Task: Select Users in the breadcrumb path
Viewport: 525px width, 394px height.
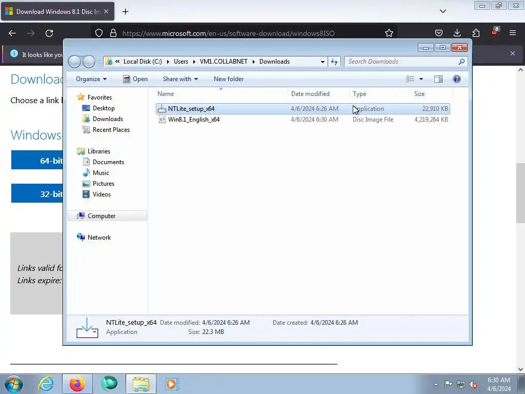Action: coord(181,62)
